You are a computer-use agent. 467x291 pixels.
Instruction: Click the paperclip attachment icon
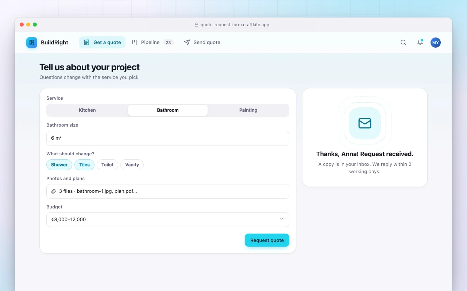tap(54, 191)
